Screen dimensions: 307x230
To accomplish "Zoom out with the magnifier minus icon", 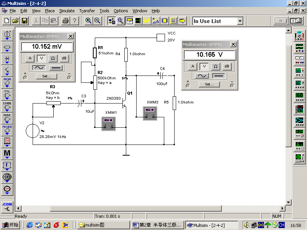I will (97, 21).
